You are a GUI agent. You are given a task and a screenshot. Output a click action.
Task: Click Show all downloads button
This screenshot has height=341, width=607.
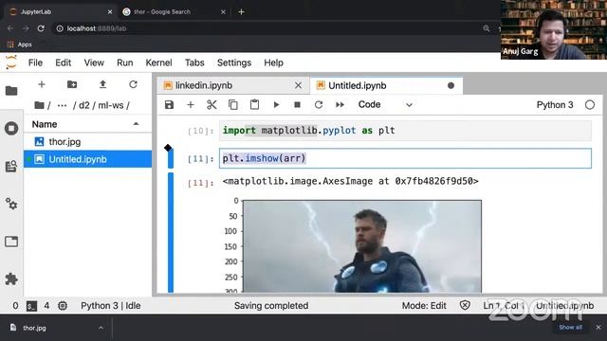[570, 327]
